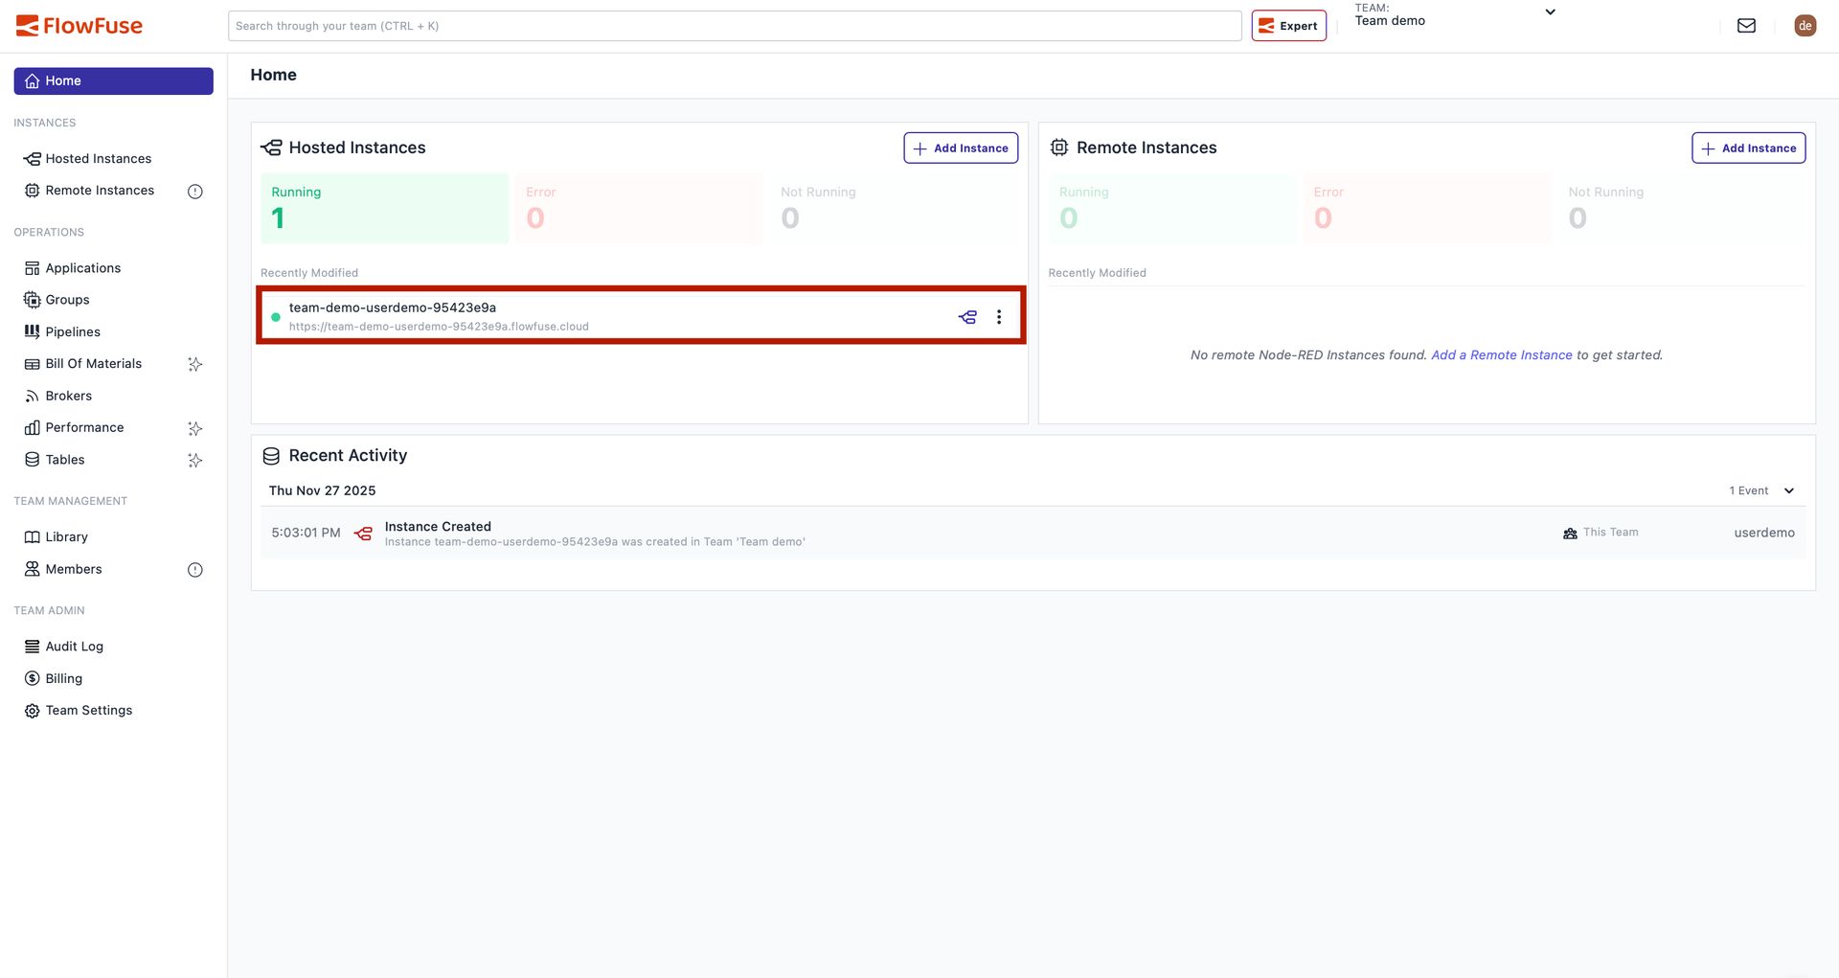Click the alert indicator next to Members
Screen dimensions: 1839x978
pos(194,569)
